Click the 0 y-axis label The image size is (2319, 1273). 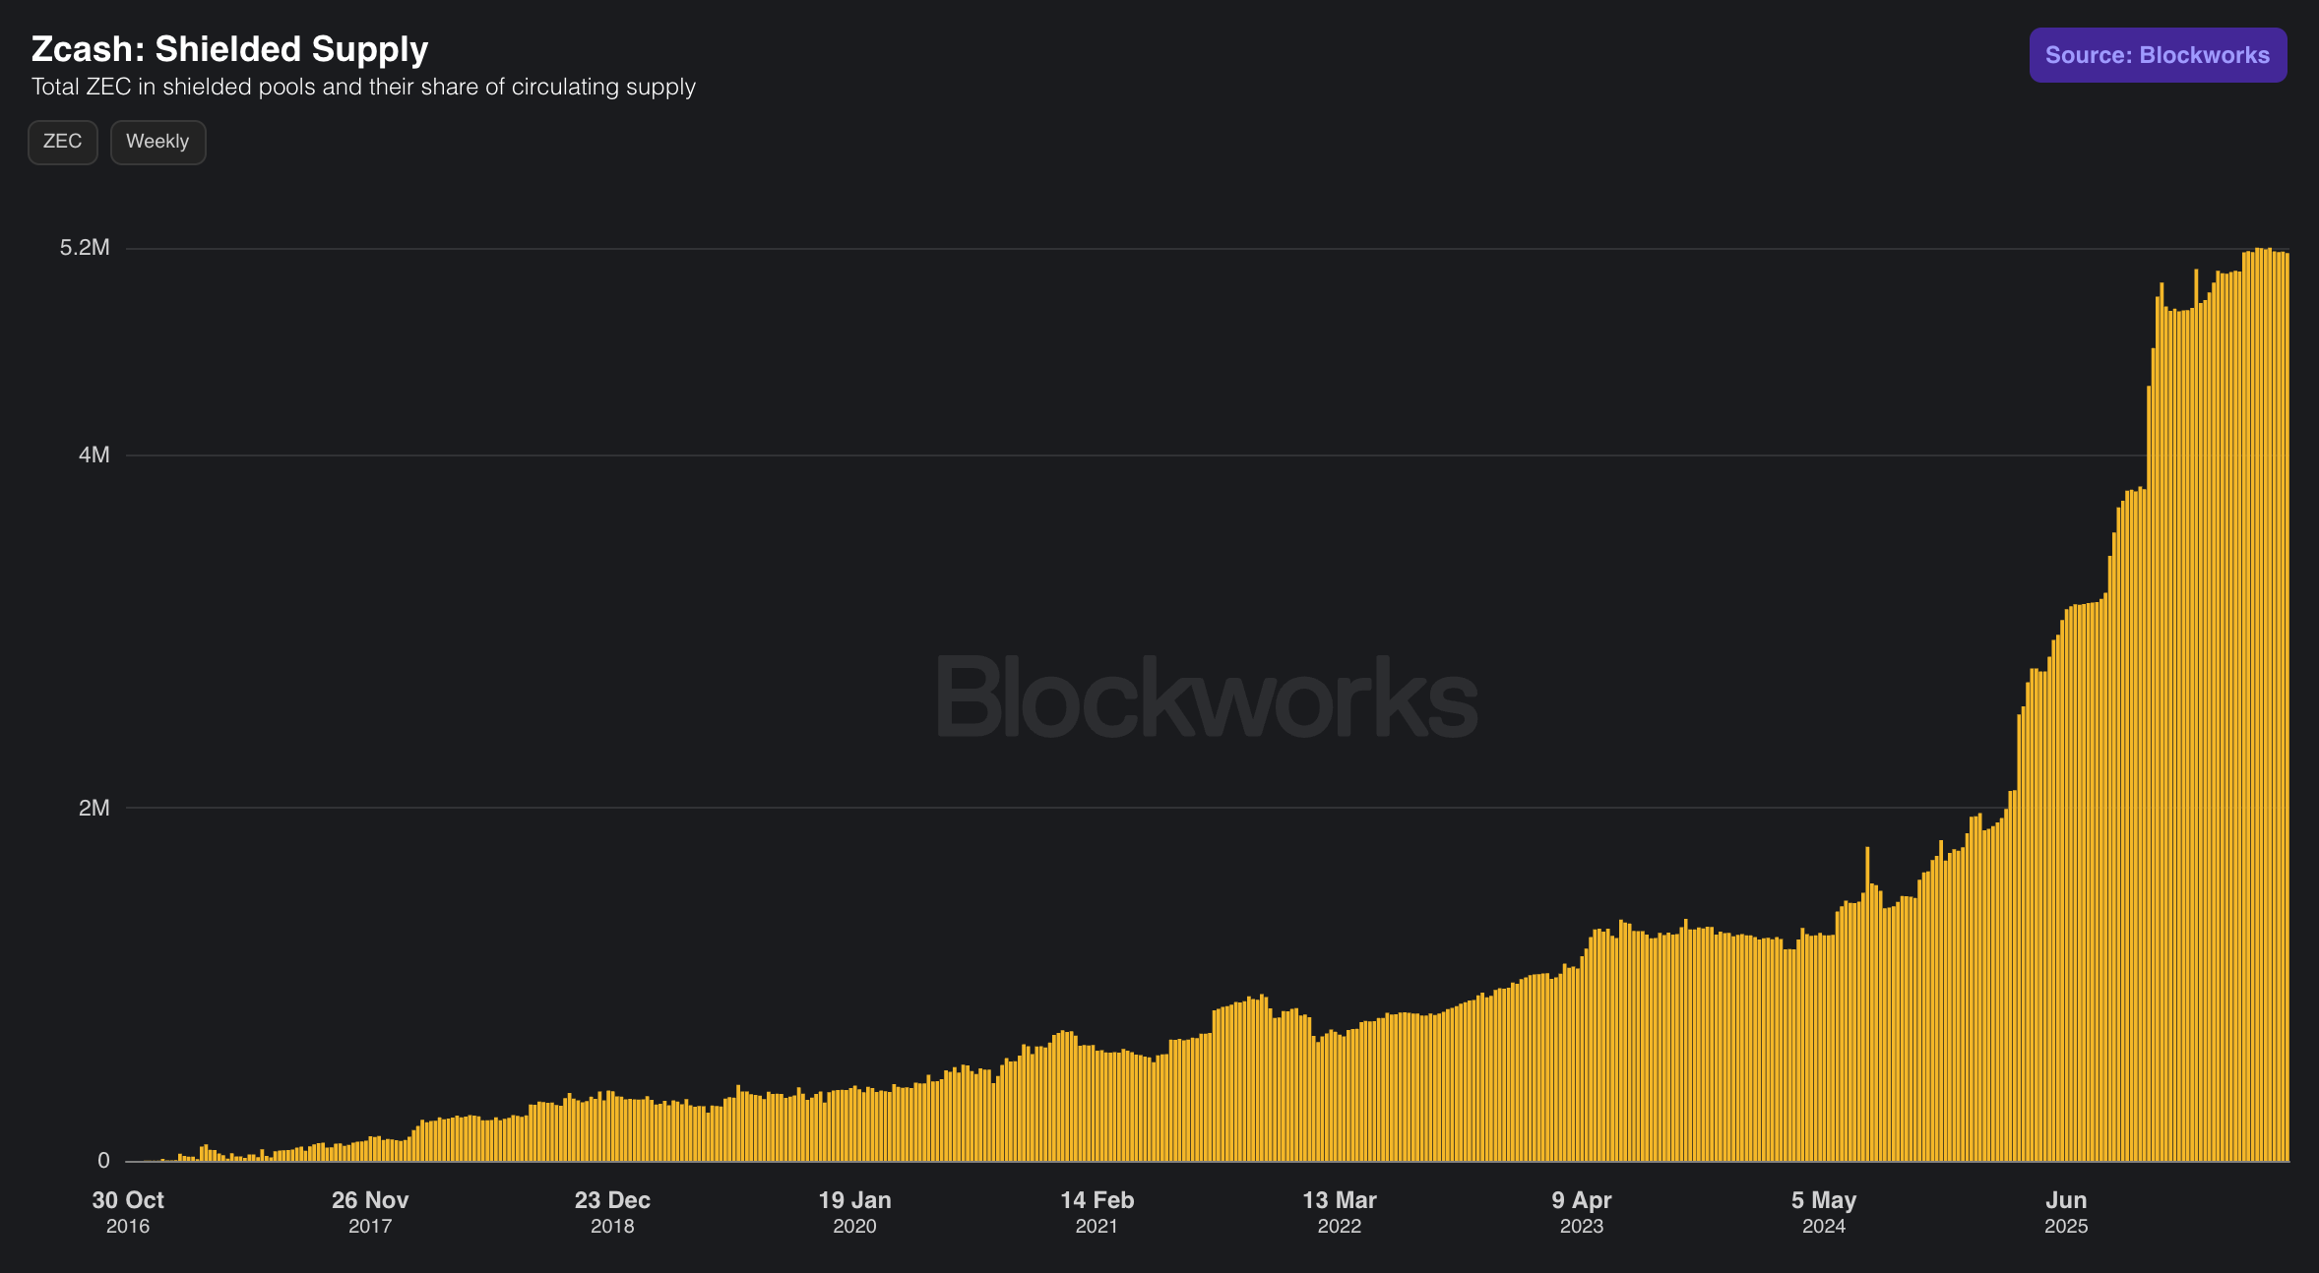pyautogui.click(x=103, y=1161)
